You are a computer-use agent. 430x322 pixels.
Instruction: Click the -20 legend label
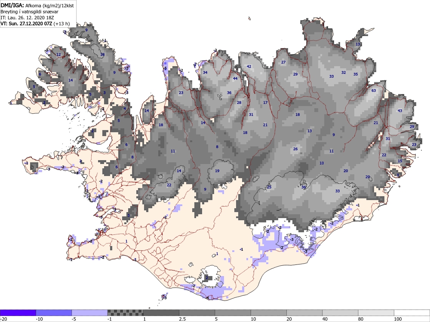pyautogui.click(x=3, y=319)
